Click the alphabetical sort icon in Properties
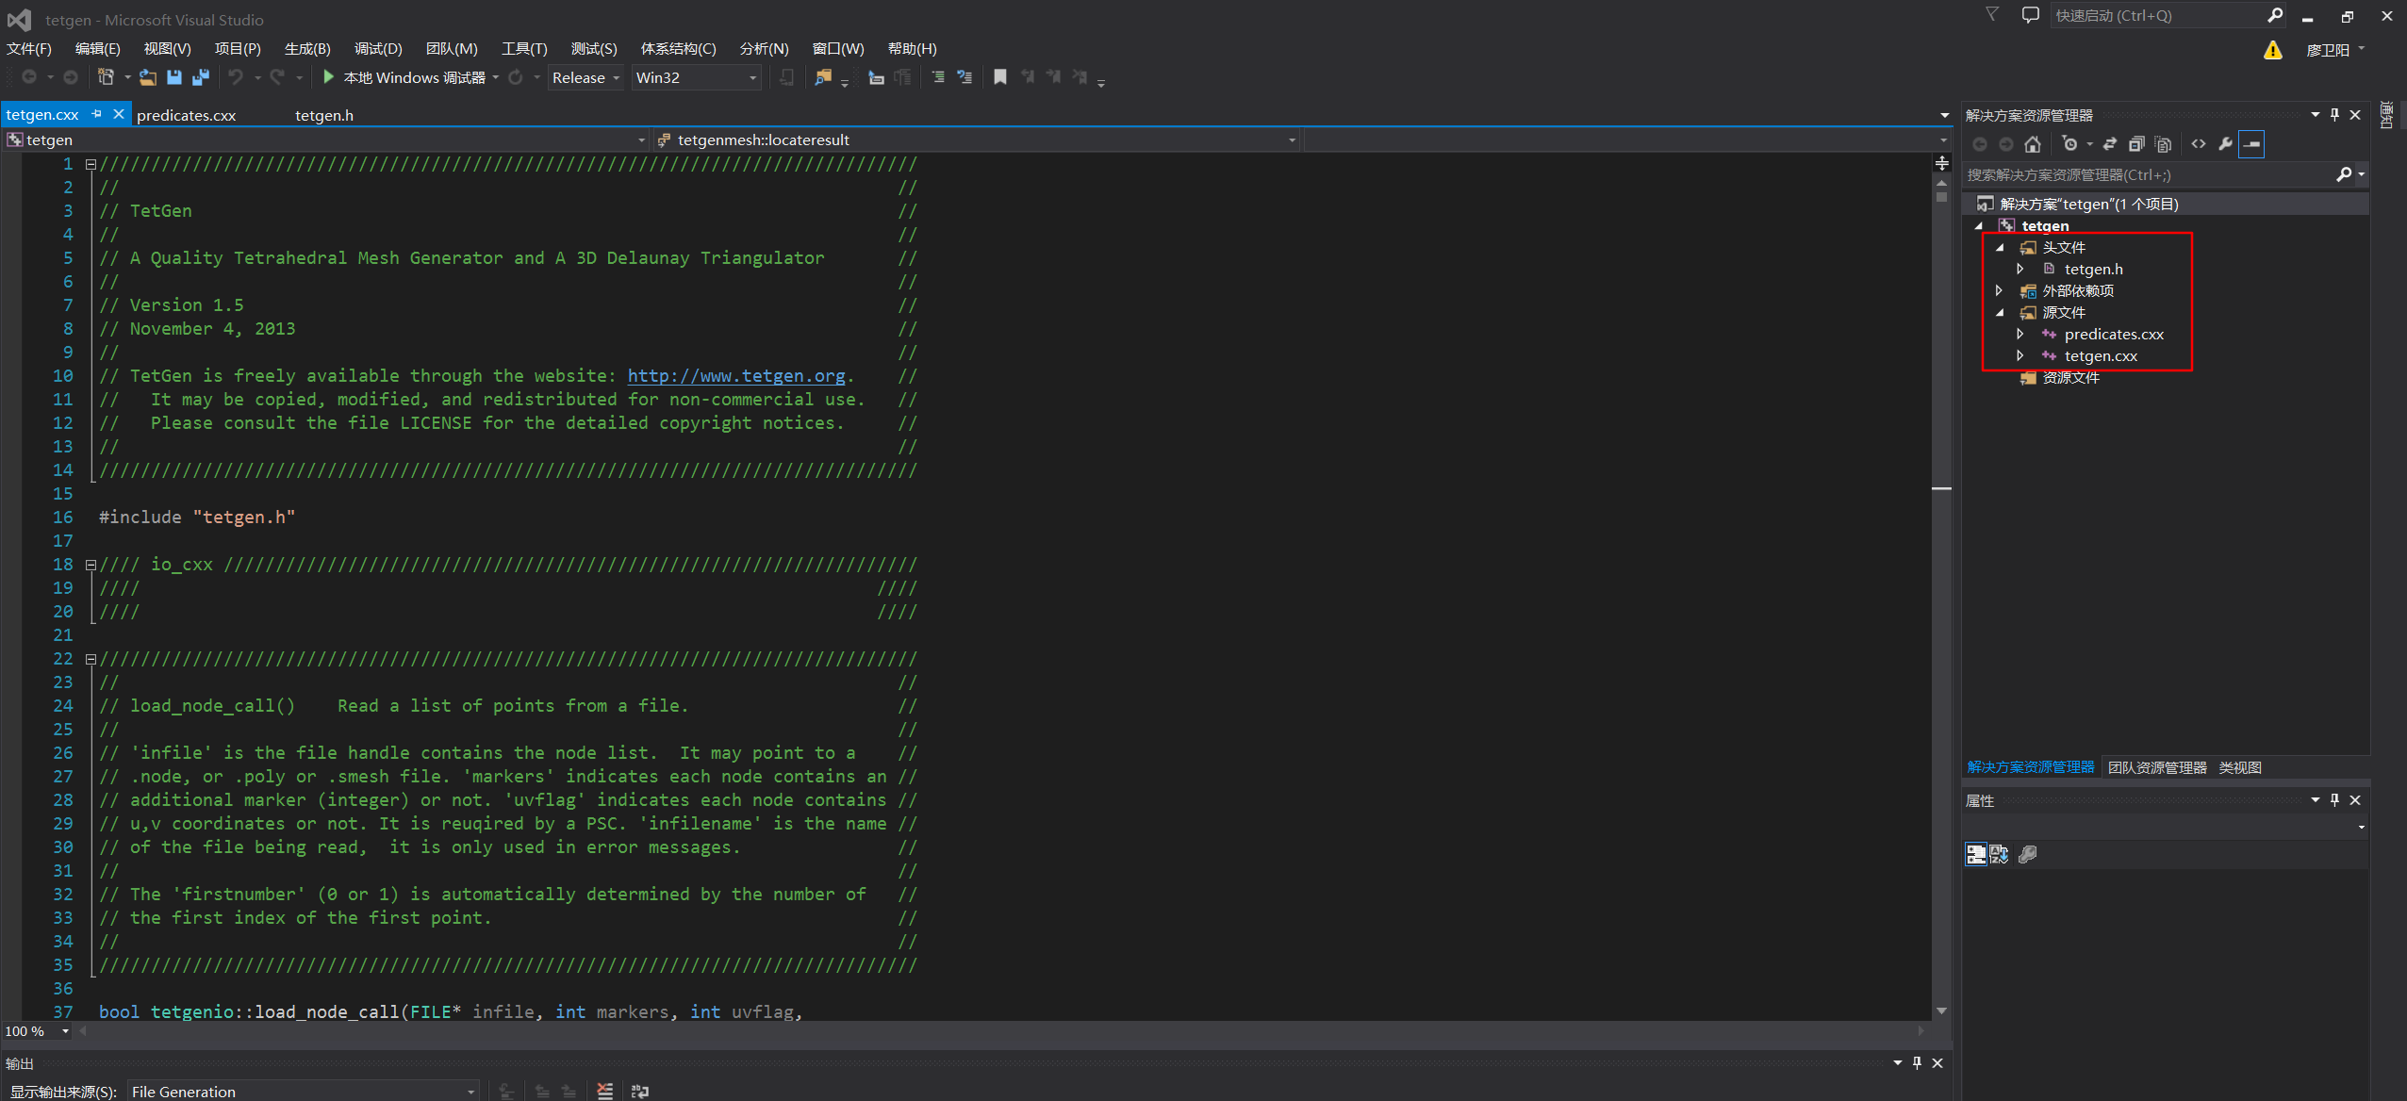The width and height of the screenshot is (2407, 1101). [x=1999, y=854]
